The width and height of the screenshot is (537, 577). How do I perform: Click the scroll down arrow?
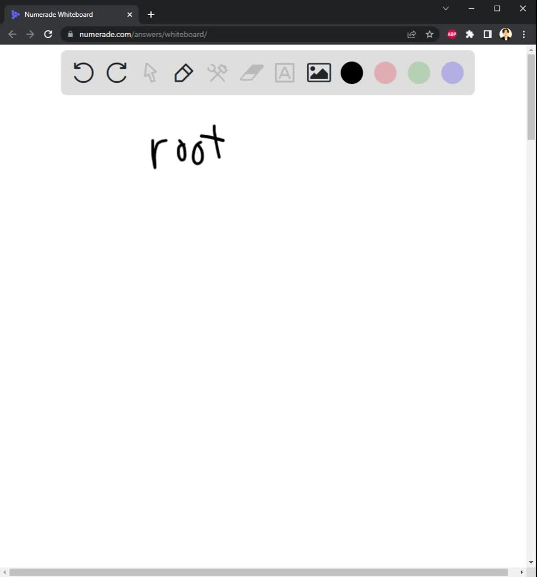click(x=531, y=562)
